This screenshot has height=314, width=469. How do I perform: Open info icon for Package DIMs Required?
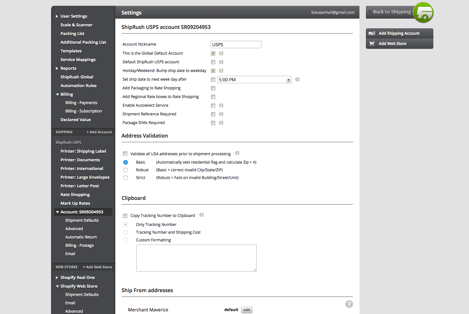221,123
